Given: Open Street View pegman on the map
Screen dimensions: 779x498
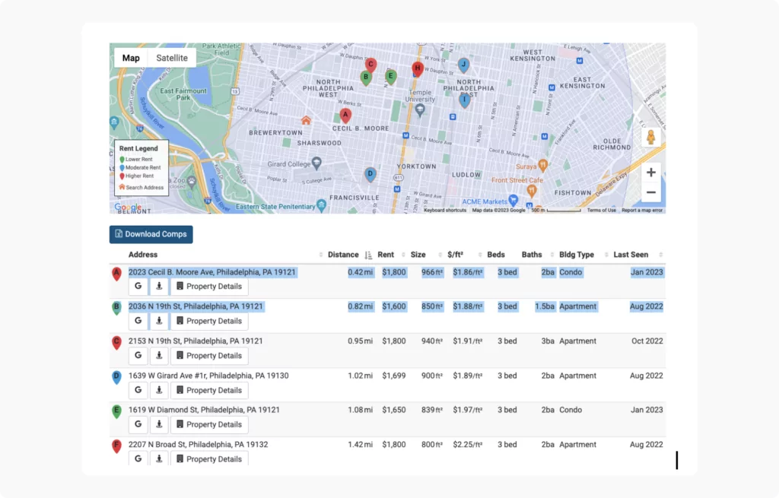Looking at the screenshot, I should (651, 138).
